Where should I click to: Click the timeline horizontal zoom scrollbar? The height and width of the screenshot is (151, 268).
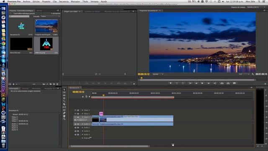pyautogui.click(x=110, y=146)
